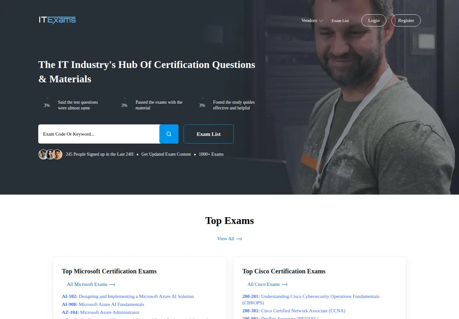This screenshot has width=459, height=319.
Task: Click the Register button
Action: 406,20
